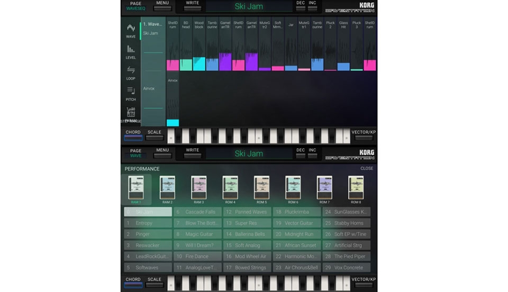Choose performance 28 The Pied Piper
This screenshot has height=292, width=508.
pos(346,257)
